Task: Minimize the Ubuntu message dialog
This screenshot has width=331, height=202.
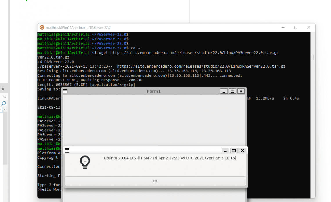Action: point(225,150)
